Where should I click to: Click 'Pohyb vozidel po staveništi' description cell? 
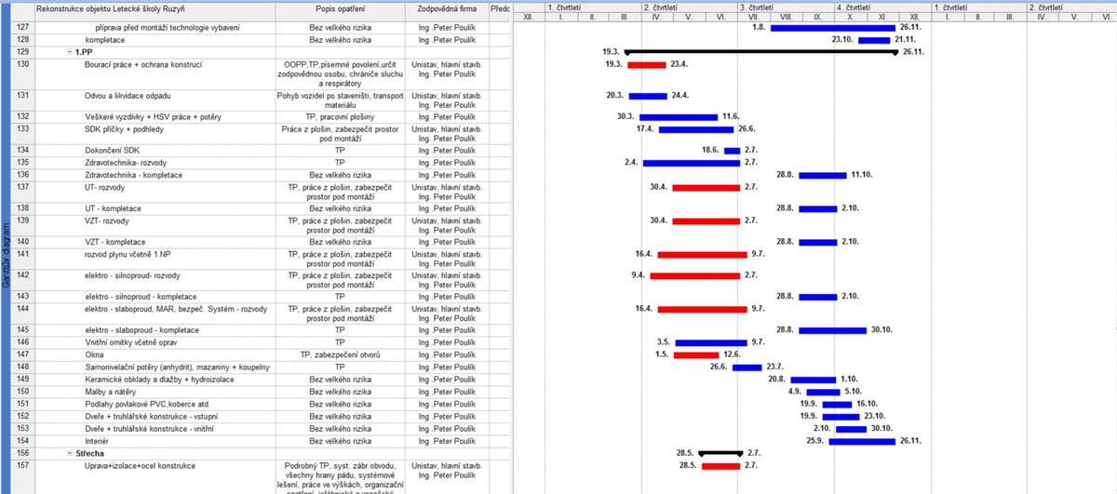tap(340, 100)
